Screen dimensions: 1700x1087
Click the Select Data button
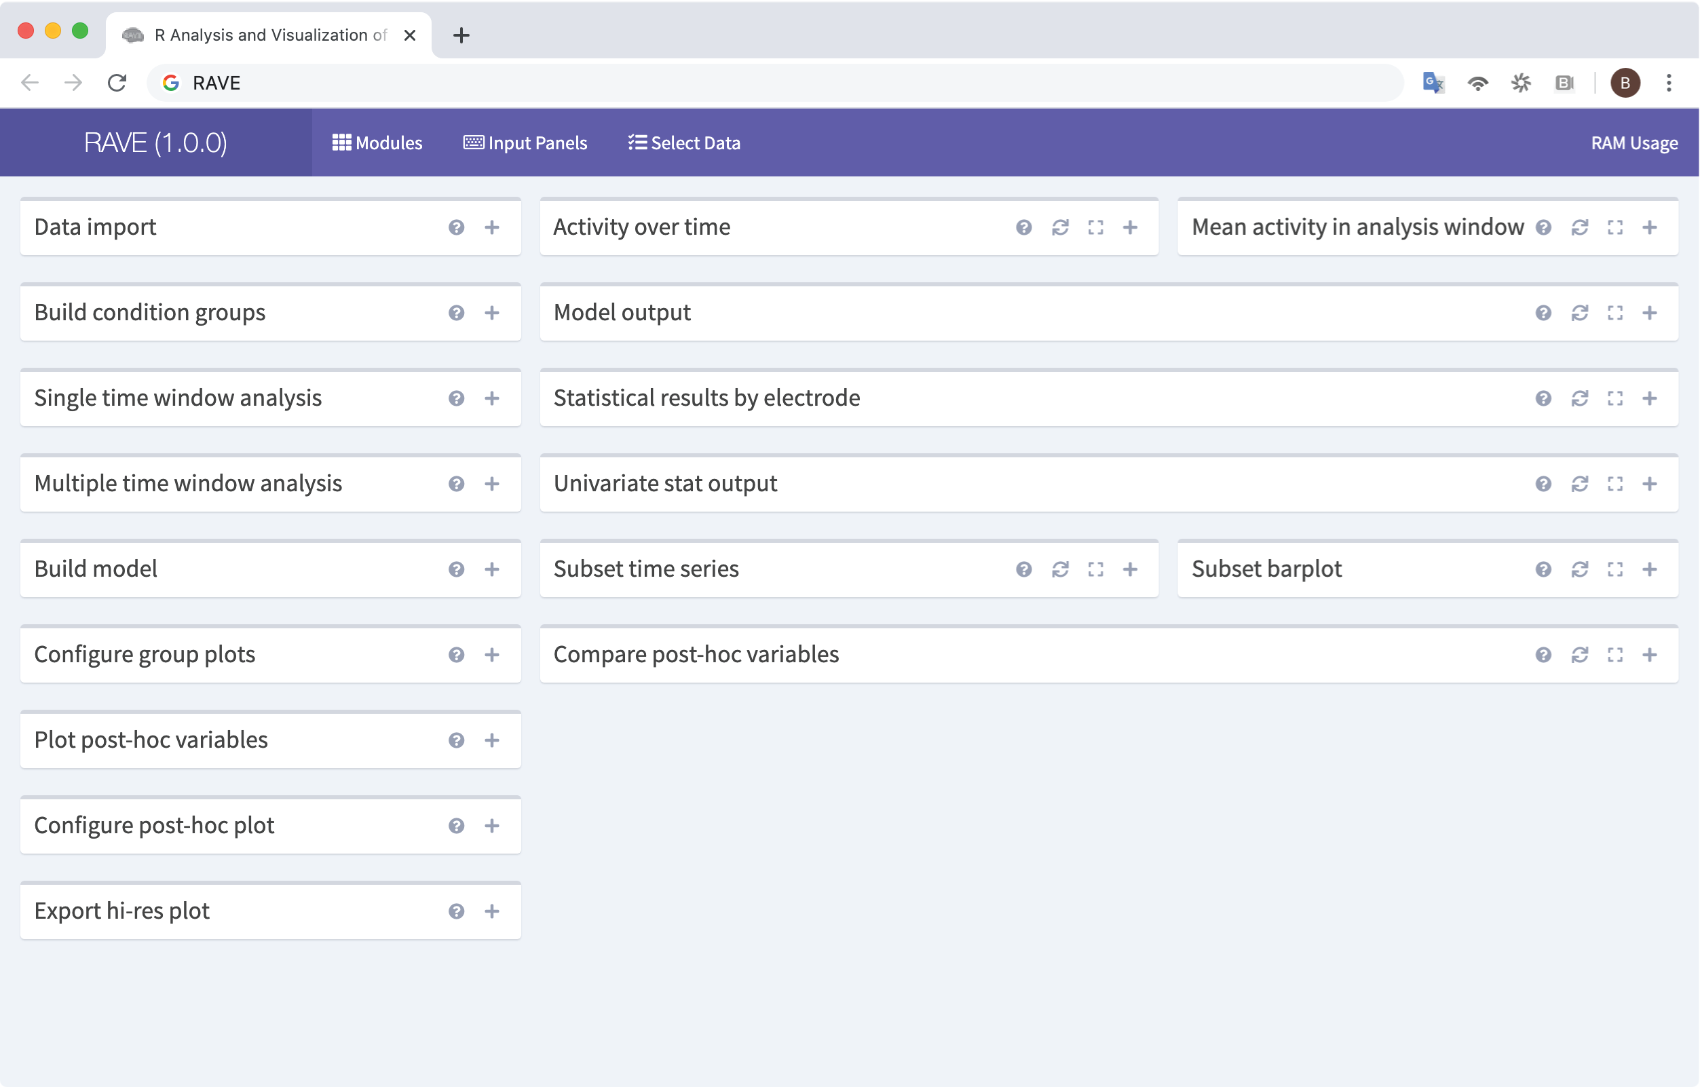pos(684,142)
